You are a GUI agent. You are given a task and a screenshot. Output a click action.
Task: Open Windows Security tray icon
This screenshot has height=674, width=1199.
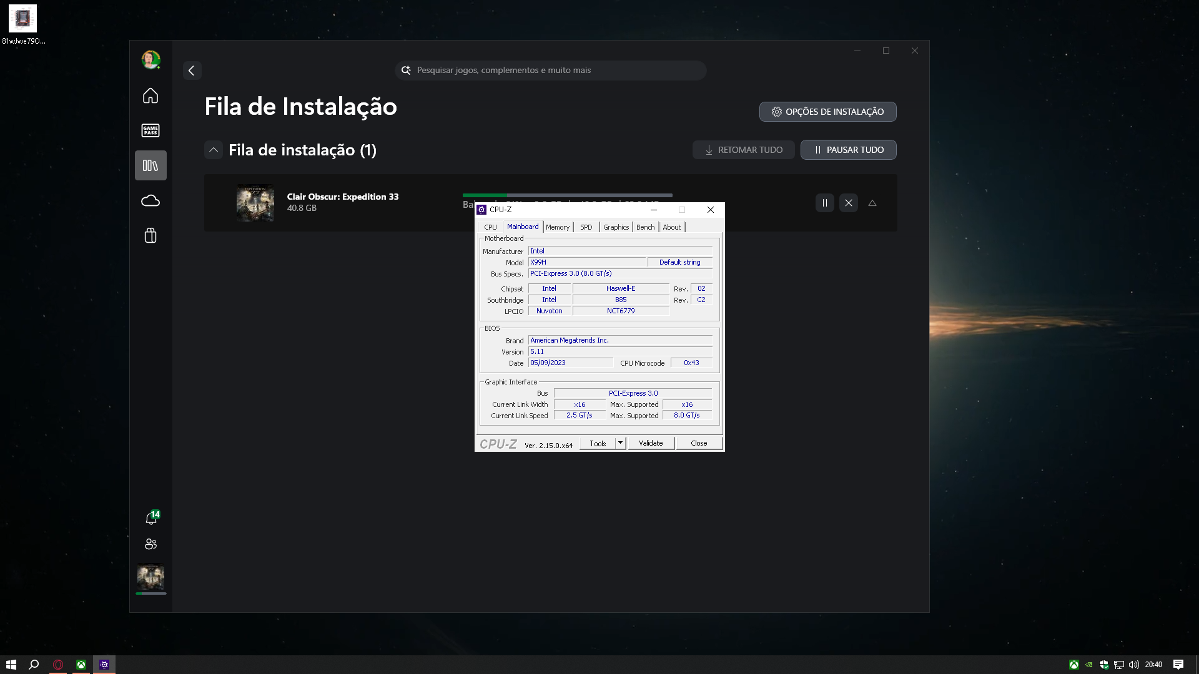click(1104, 665)
